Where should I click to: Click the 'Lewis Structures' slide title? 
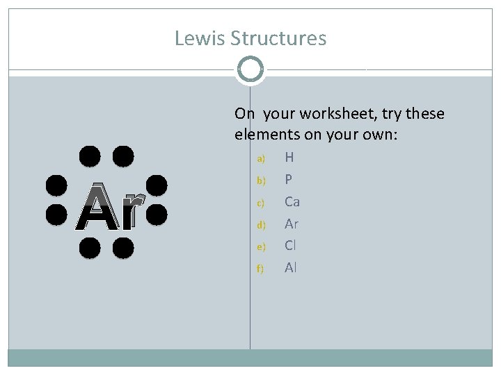click(x=250, y=38)
